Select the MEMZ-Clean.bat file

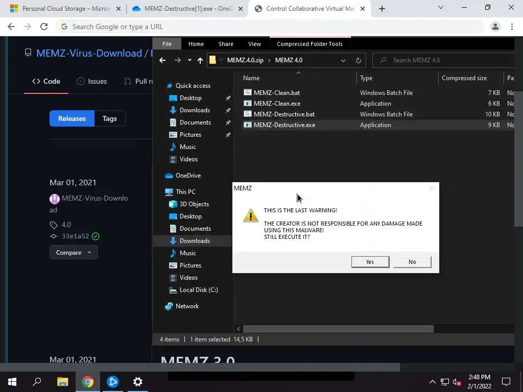[276, 93]
